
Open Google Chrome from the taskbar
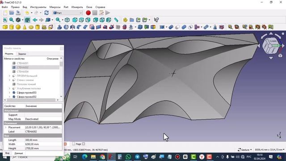pos(102,157)
